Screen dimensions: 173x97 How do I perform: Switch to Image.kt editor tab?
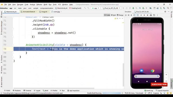click(44, 12)
